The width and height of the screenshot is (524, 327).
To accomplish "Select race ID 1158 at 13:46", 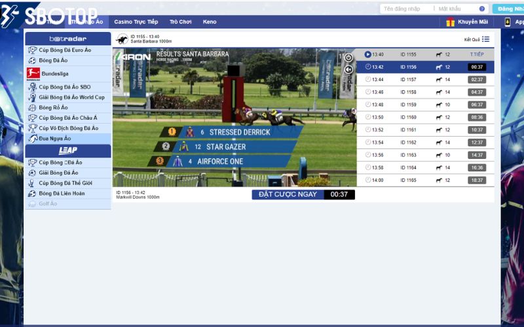I will (x=425, y=92).
